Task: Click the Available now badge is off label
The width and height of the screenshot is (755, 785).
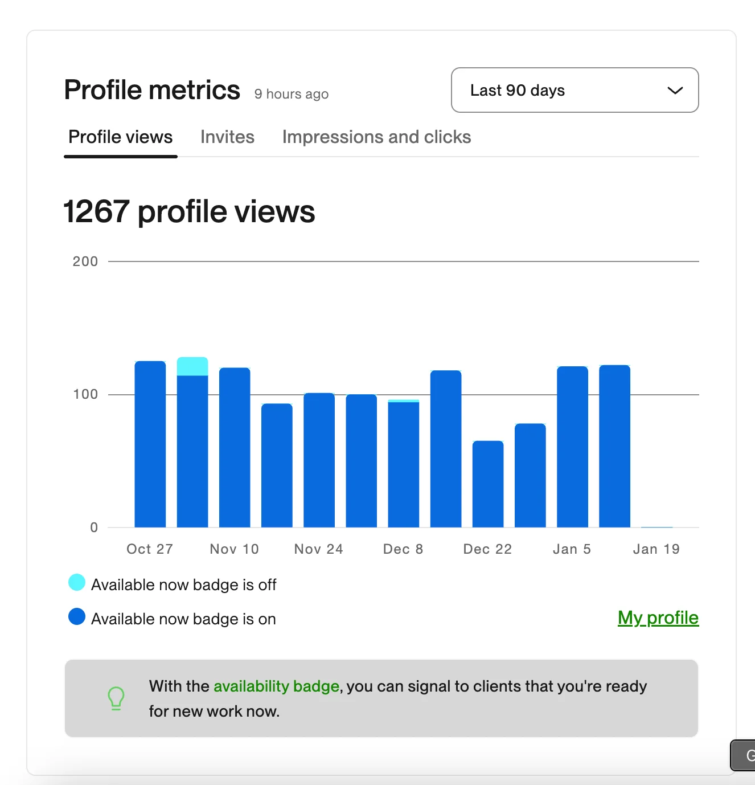Action: point(183,585)
